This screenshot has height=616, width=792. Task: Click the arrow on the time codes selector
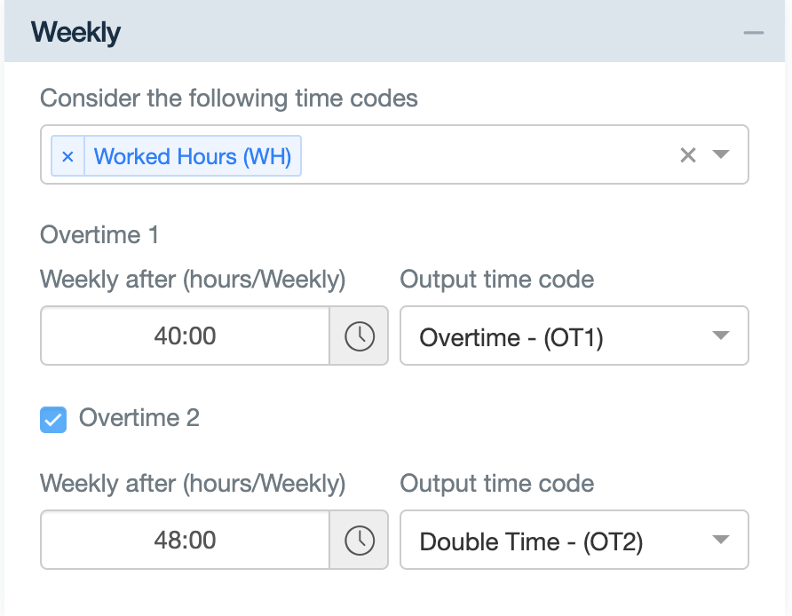(721, 154)
